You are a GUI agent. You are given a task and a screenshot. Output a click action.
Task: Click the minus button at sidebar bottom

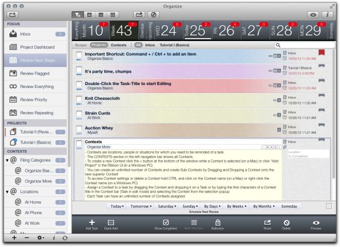point(26,238)
